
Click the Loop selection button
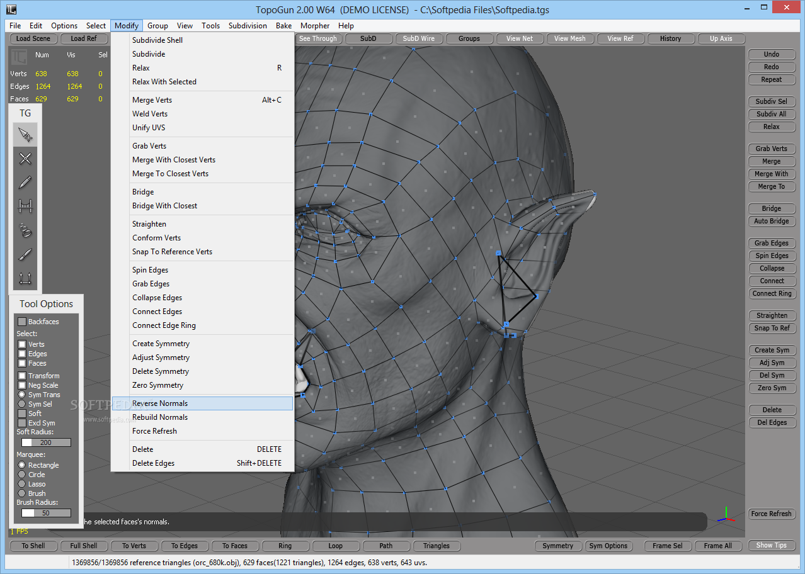coord(336,546)
